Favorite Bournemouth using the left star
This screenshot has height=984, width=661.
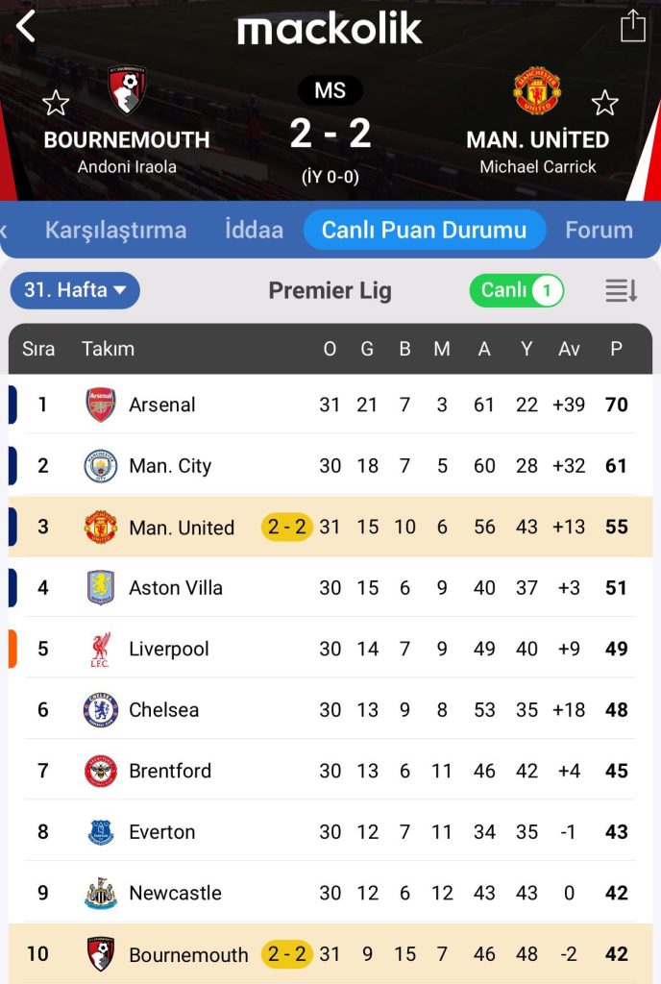(x=56, y=103)
